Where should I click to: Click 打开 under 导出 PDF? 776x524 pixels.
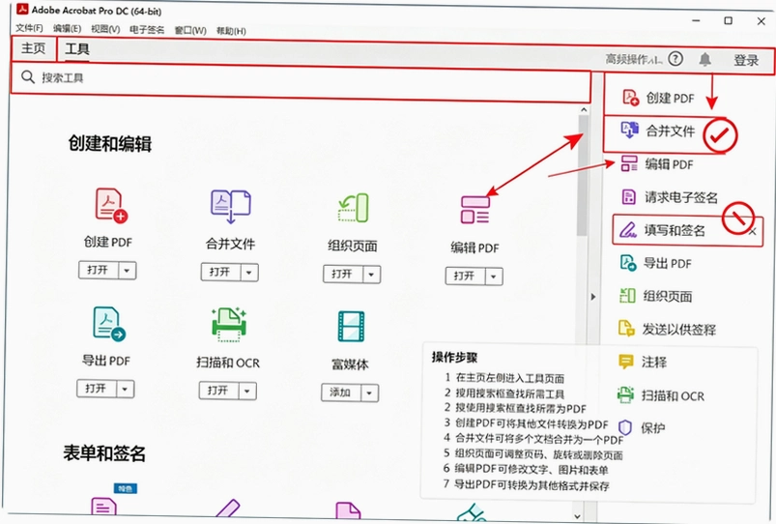click(x=97, y=389)
